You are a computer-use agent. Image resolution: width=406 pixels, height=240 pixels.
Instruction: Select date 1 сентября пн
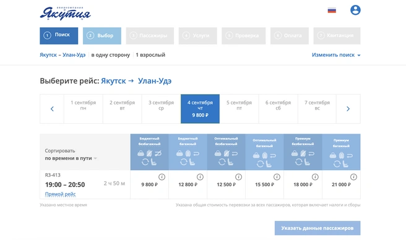click(x=84, y=109)
